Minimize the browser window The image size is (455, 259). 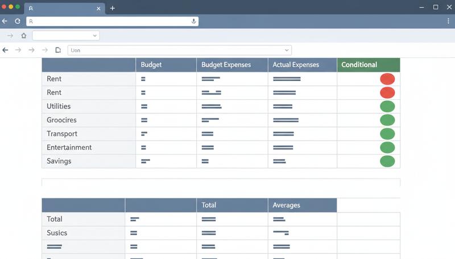pos(421,7)
